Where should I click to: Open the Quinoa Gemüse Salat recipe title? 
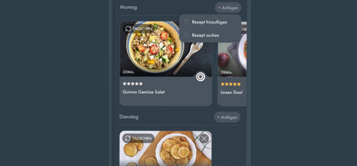pyautogui.click(x=143, y=92)
